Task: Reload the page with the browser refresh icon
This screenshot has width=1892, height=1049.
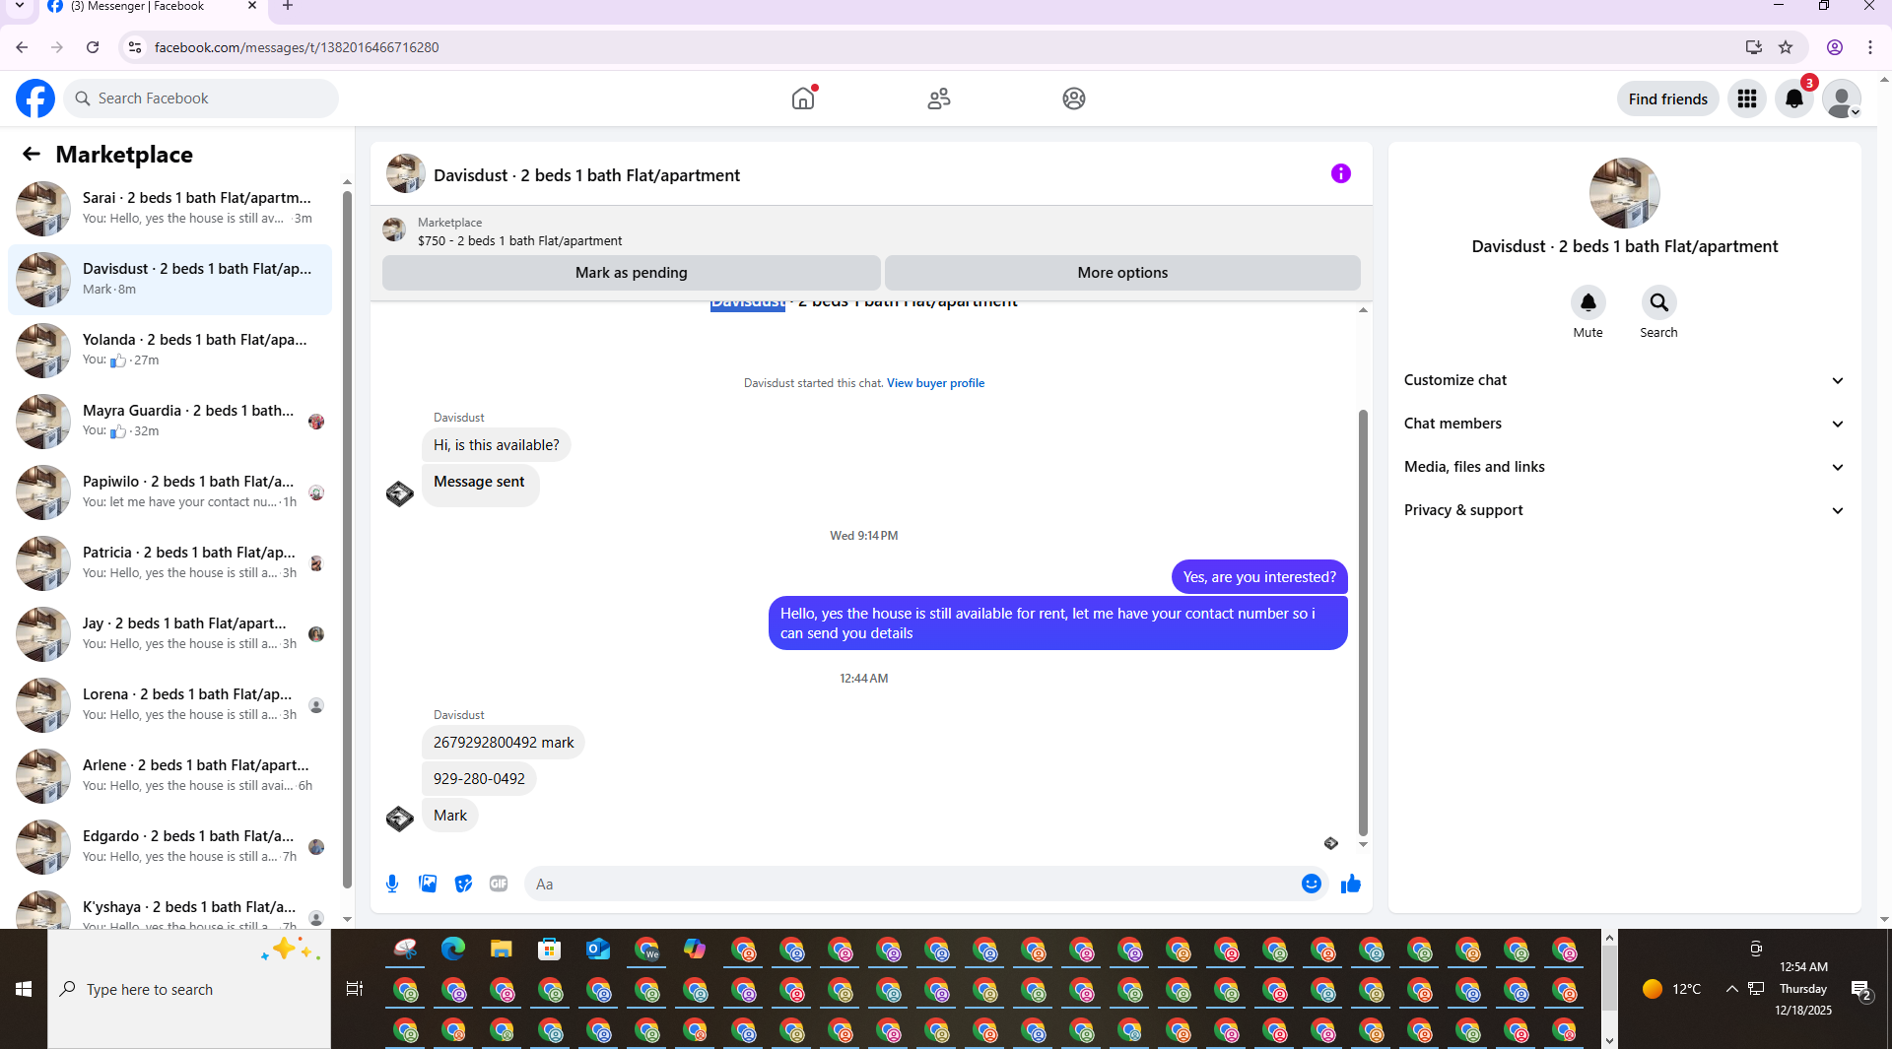Action: click(93, 47)
